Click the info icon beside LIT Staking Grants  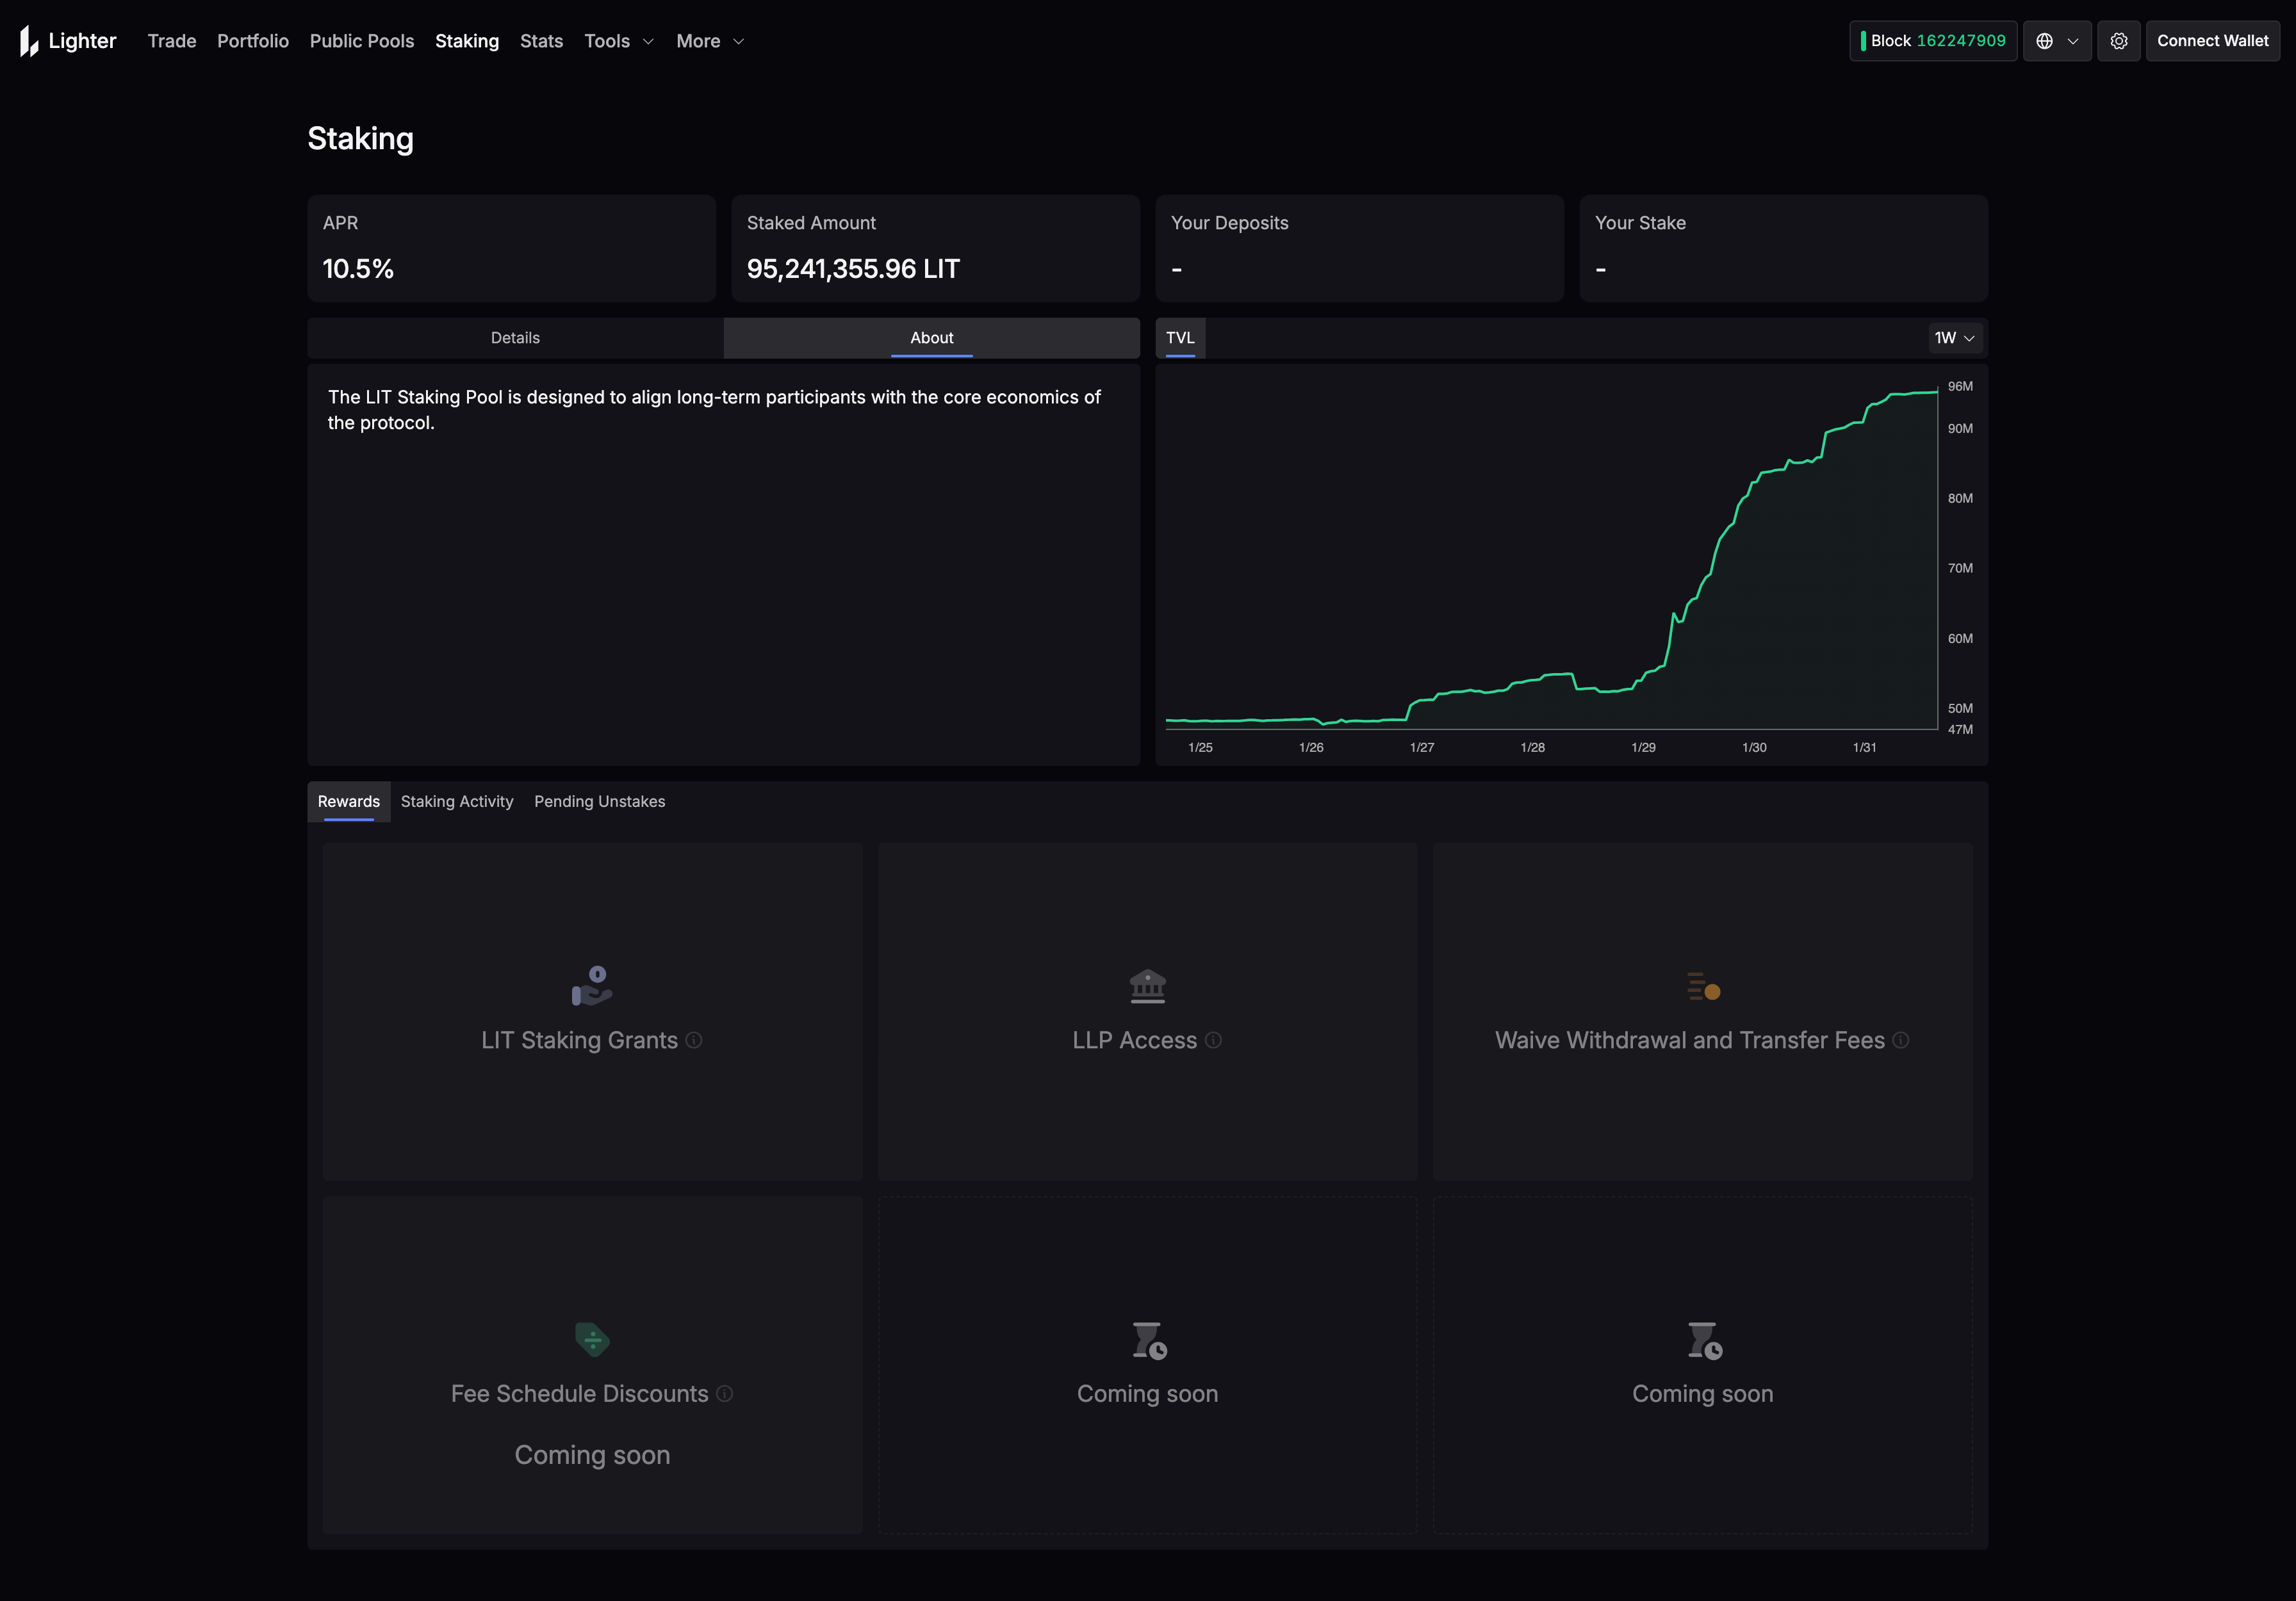click(x=694, y=1041)
